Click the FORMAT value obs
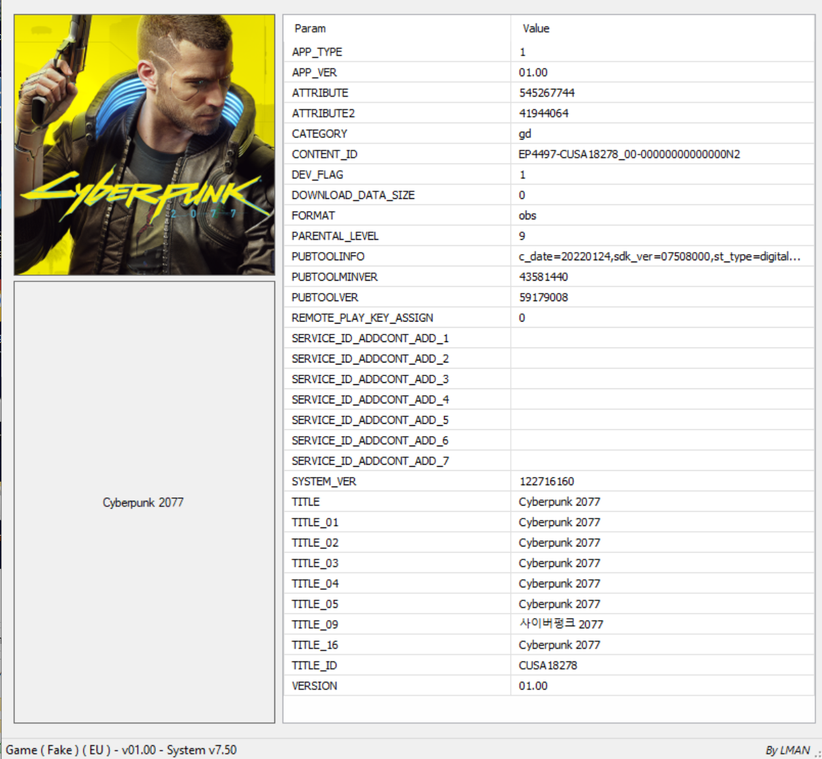822x759 pixels. pyautogui.click(x=527, y=215)
